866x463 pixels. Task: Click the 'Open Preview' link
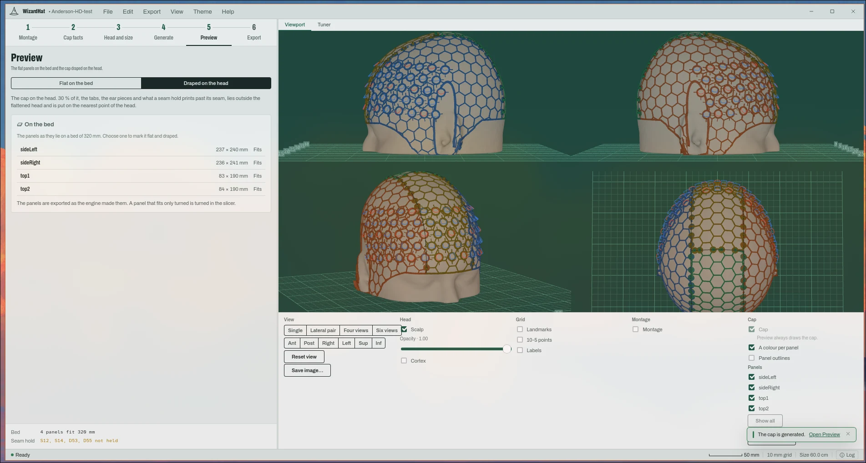point(824,434)
